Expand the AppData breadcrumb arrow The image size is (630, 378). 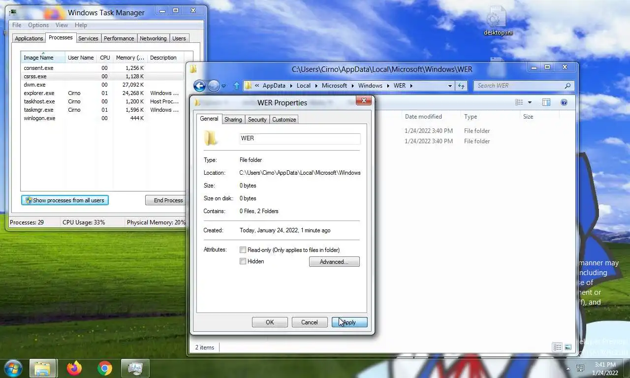[290, 86]
